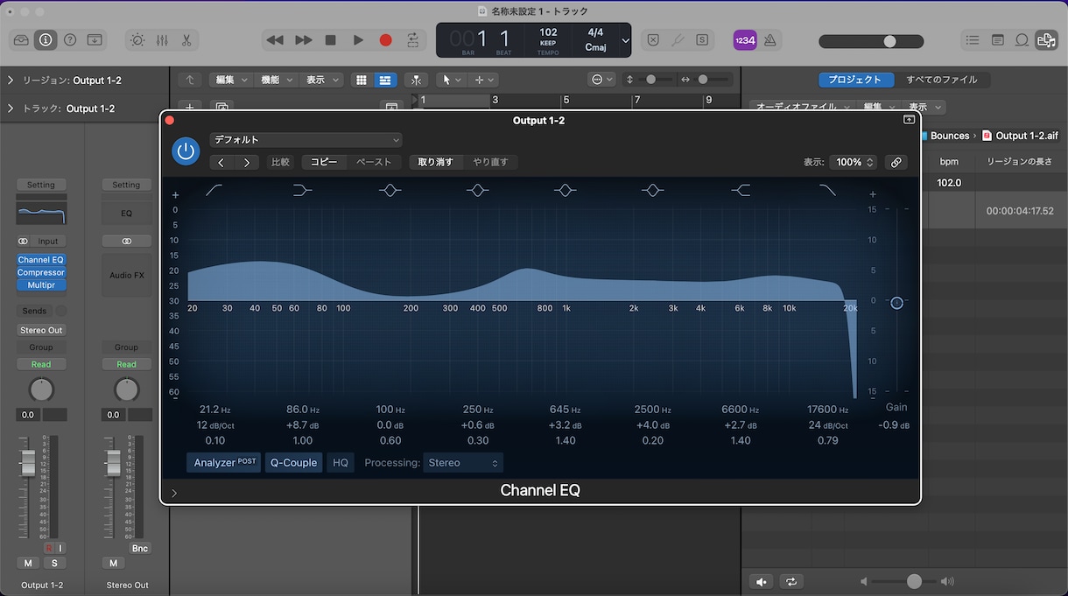
Task: Click the 645 Hz frequency value
Action: click(566, 410)
